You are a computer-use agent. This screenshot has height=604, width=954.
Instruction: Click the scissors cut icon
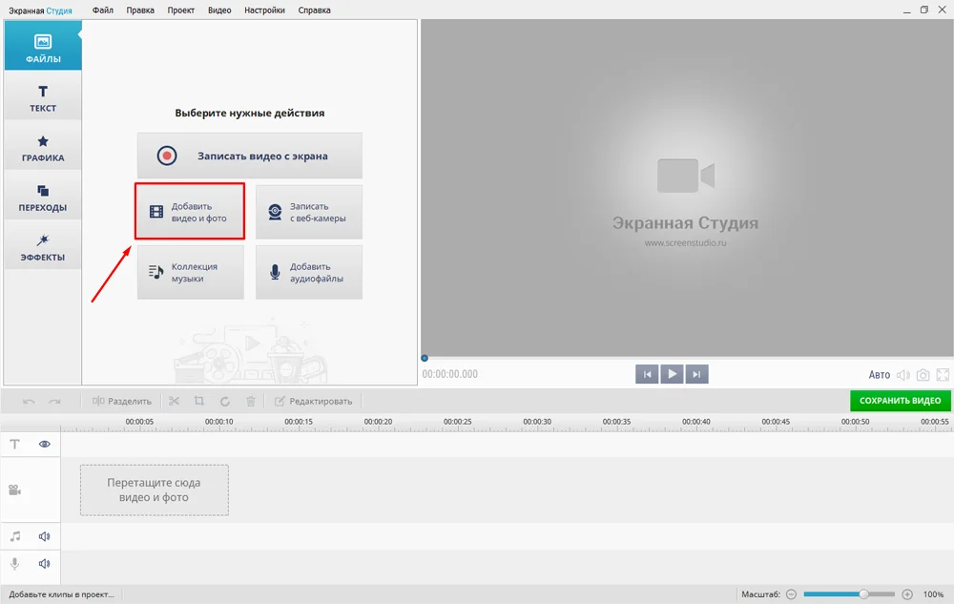click(x=174, y=402)
